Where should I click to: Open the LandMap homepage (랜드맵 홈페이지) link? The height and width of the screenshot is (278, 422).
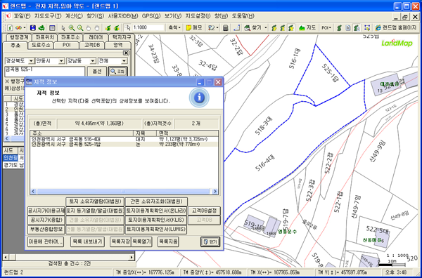(x=395, y=27)
